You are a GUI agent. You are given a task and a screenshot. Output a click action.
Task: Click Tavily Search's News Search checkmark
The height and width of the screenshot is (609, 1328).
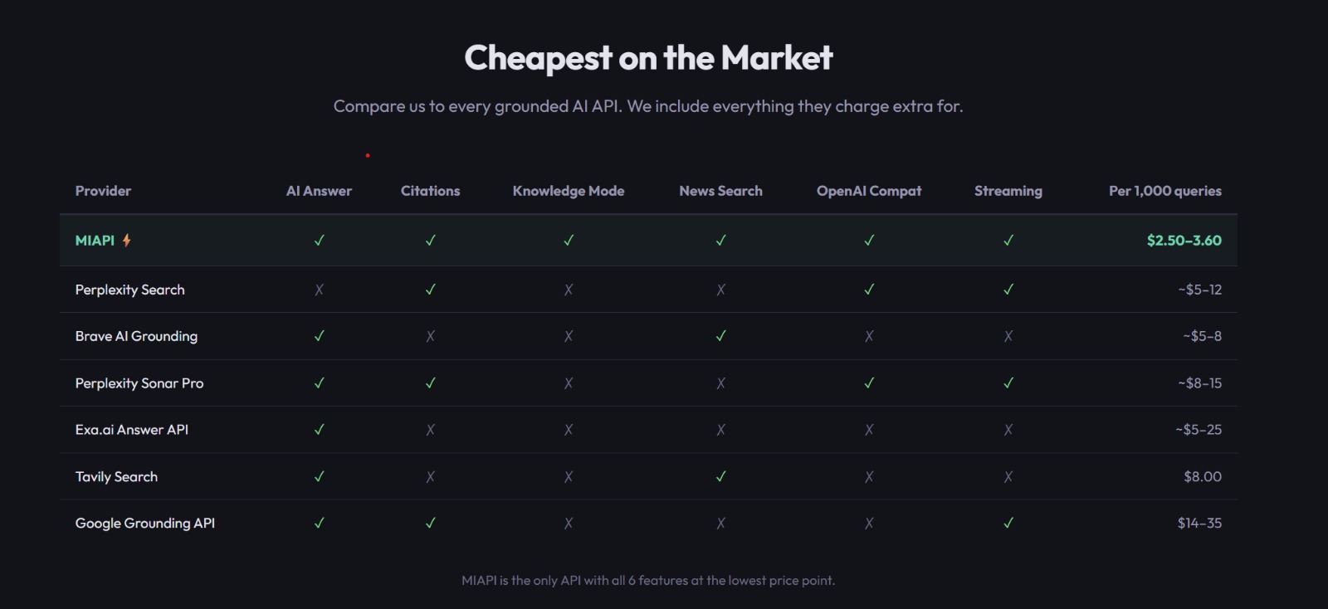720,477
